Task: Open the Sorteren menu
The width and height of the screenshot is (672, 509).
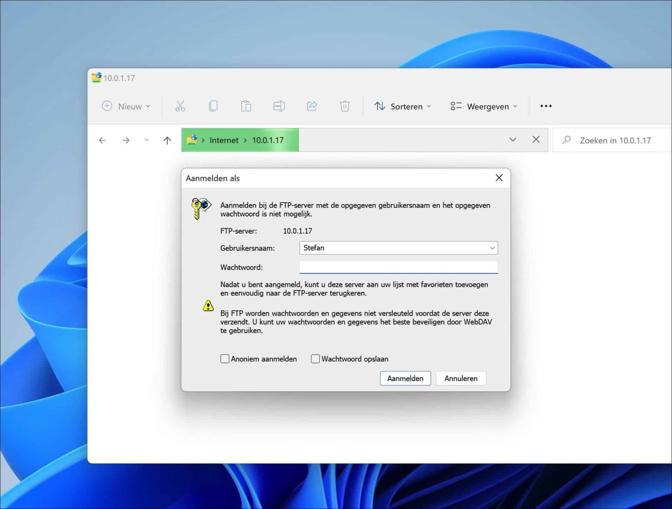Action: pos(403,106)
